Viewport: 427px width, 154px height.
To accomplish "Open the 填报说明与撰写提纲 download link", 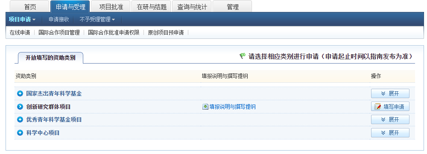I will tap(233, 107).
